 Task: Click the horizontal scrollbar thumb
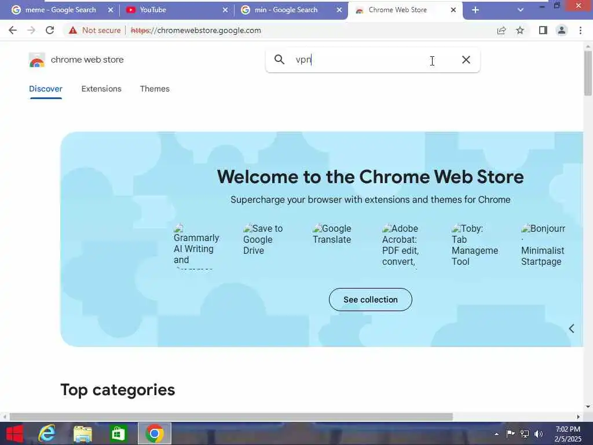tap(232, 417)
